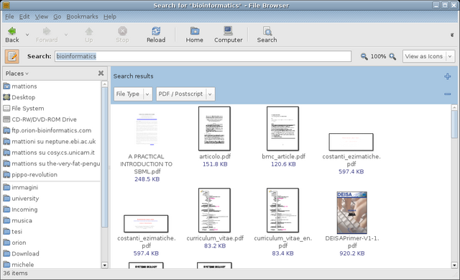Open the Help menu
The width and height of the screenshot is (460, 280).
pos(110,17)
